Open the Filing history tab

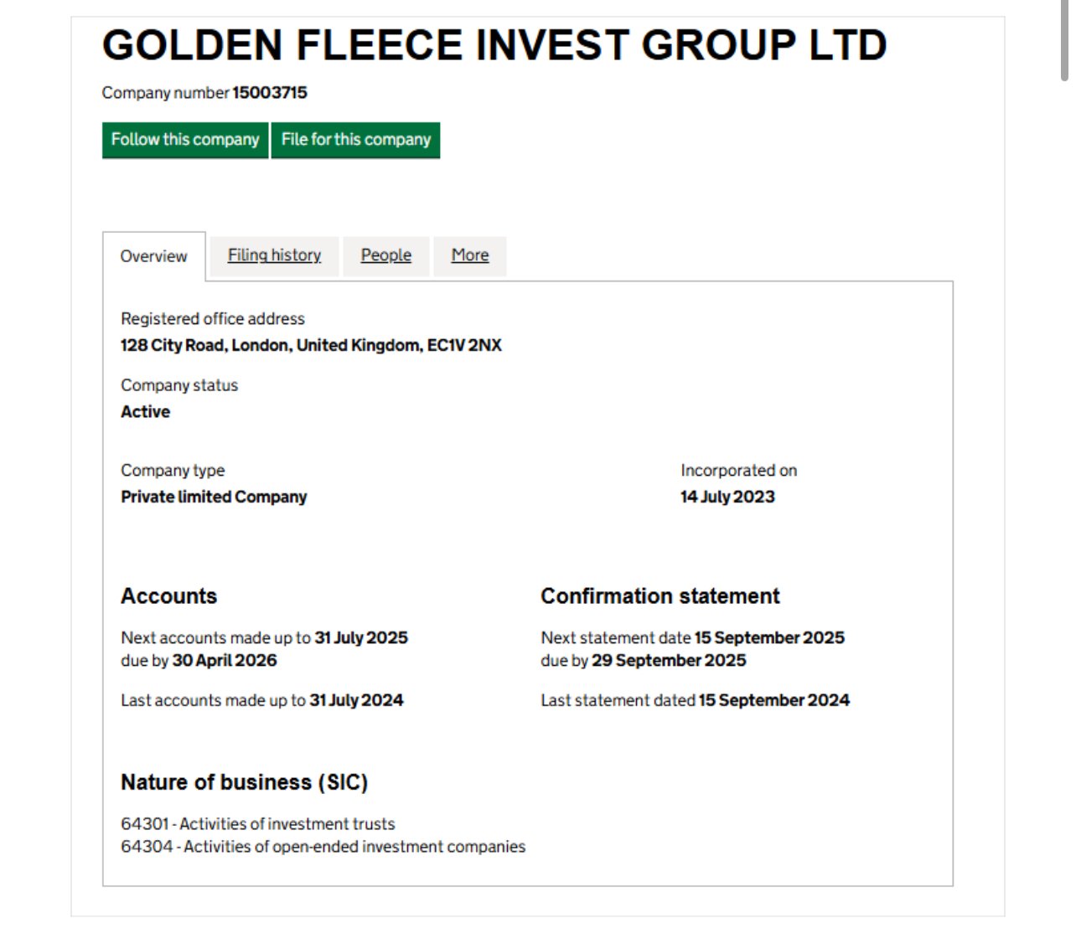pyautogui.click(x=274, y=255)
